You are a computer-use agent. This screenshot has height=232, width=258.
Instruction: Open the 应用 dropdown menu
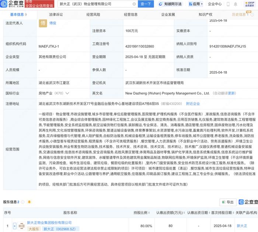pyautogui.click(x=196, y=4)
